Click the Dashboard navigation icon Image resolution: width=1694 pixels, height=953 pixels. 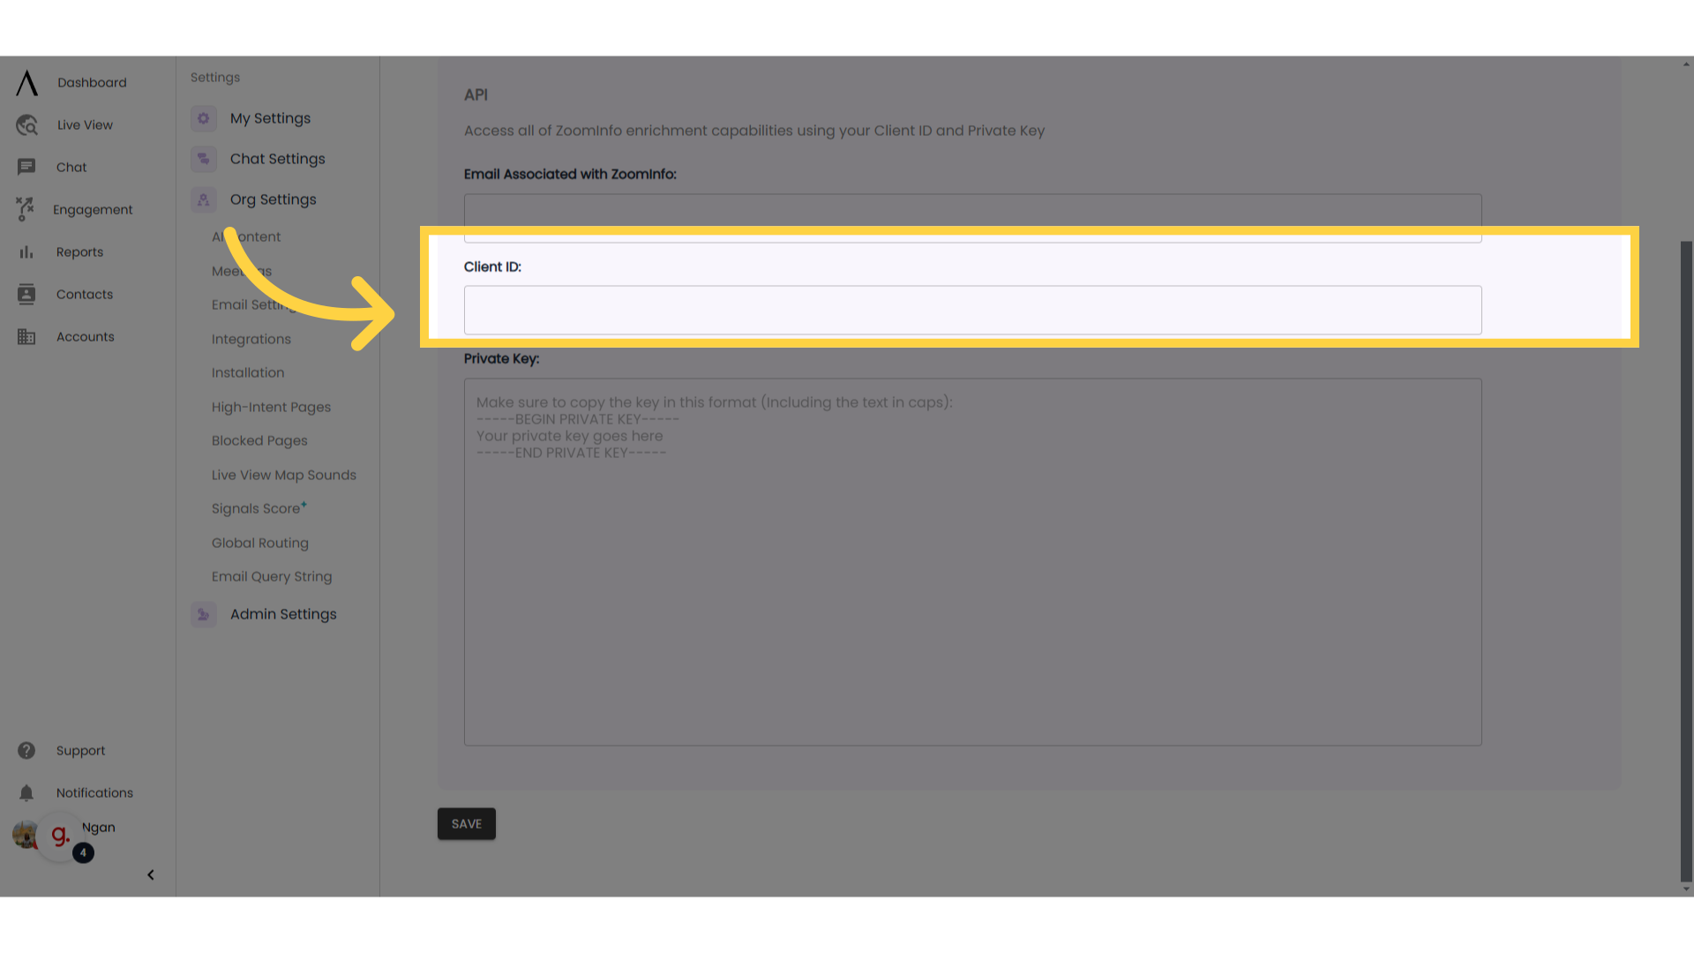pyautogui.click(x=26, y=83)
